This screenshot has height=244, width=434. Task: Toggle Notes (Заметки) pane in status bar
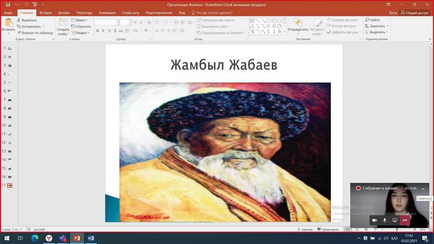[305, 229]
